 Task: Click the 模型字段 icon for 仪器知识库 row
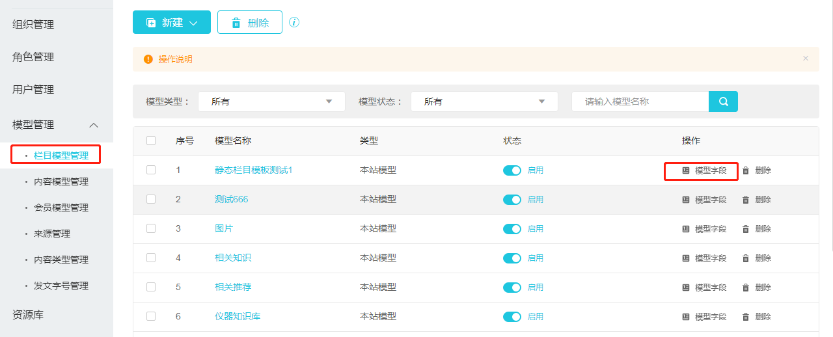point(685,317)
